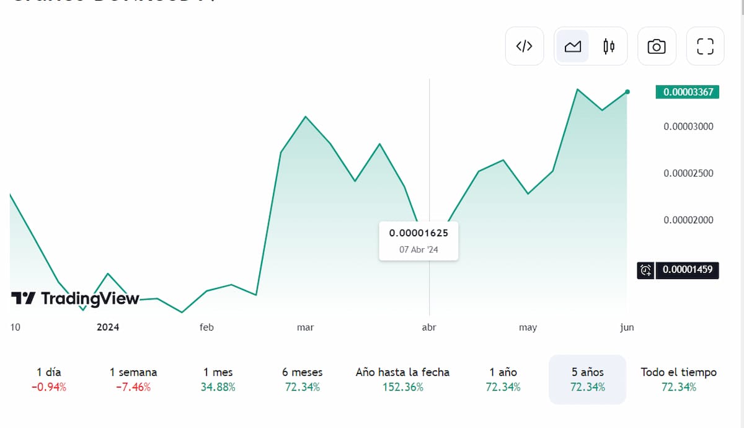Show the 6 meses range

[303, 379]
